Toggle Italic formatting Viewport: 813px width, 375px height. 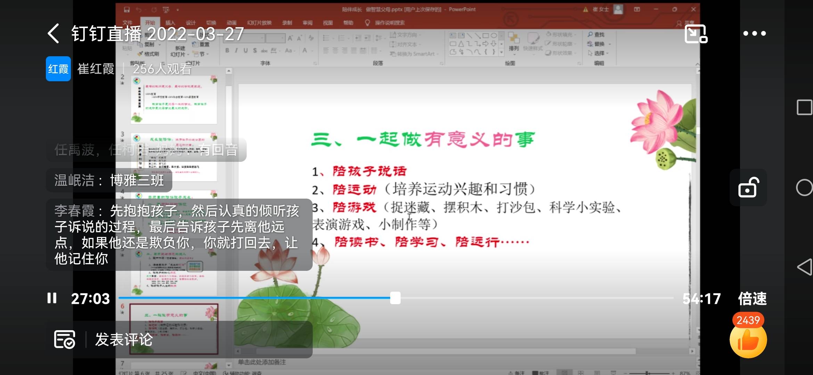[236, 50]
